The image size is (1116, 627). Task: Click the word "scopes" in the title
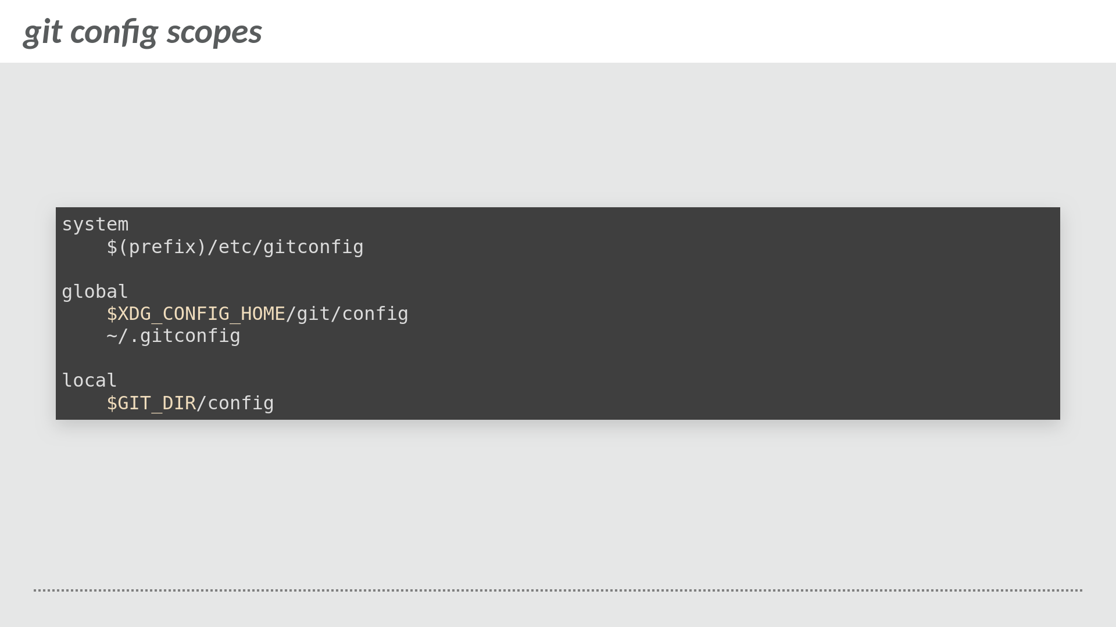[x=214, y=31]
